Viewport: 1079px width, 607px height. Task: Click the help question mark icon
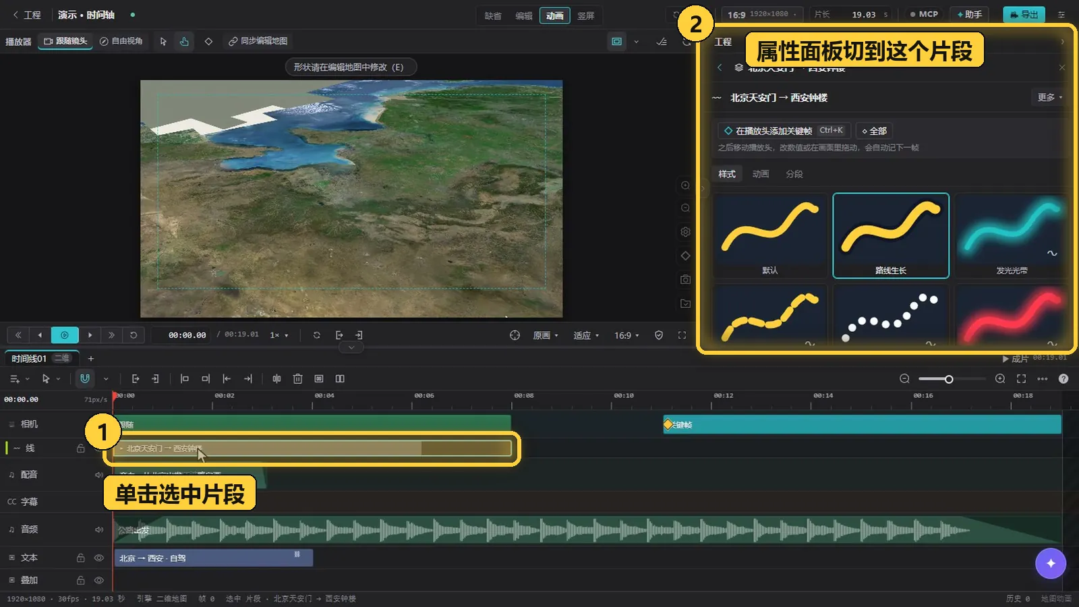1063,379
